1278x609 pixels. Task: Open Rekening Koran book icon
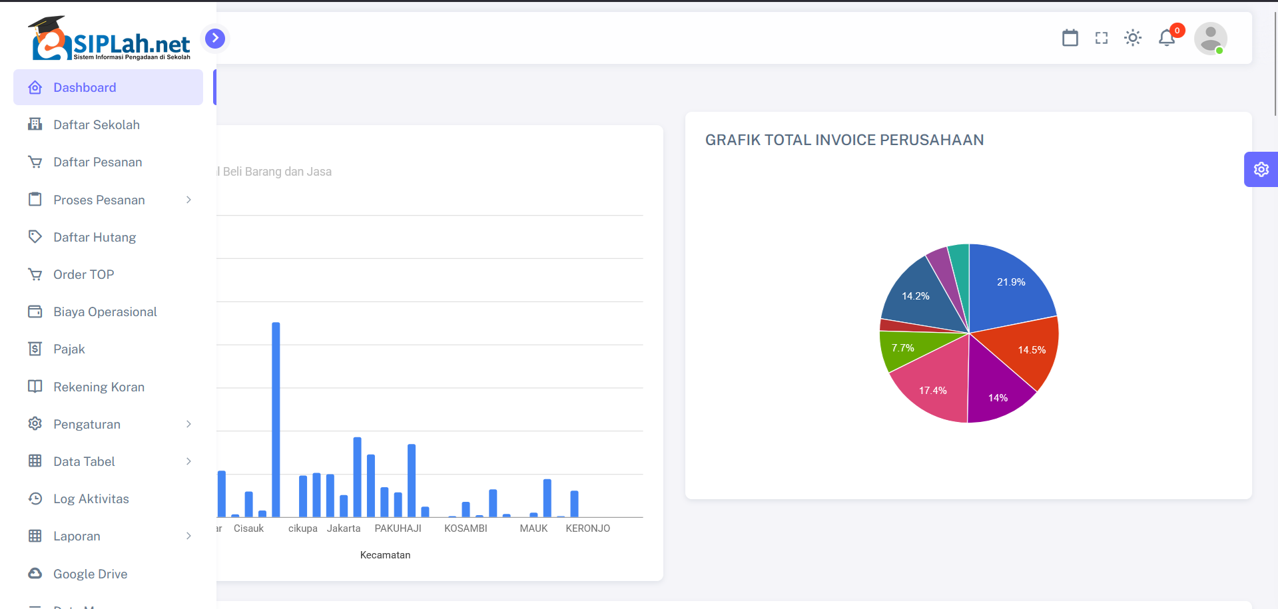35,387
